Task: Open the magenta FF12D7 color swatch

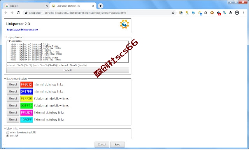Action: pos(26,113)
